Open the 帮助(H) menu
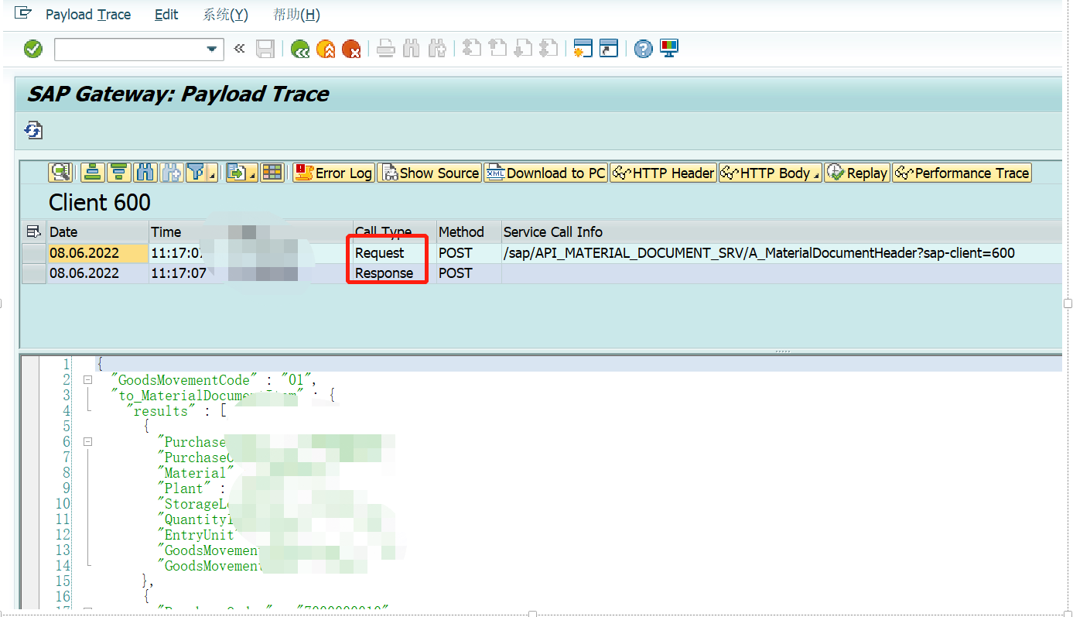 pos(296,15)
